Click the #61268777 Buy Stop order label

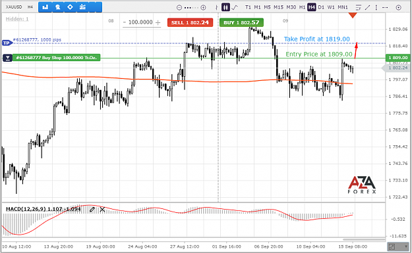pyautogui.click(x=57, y=58)
